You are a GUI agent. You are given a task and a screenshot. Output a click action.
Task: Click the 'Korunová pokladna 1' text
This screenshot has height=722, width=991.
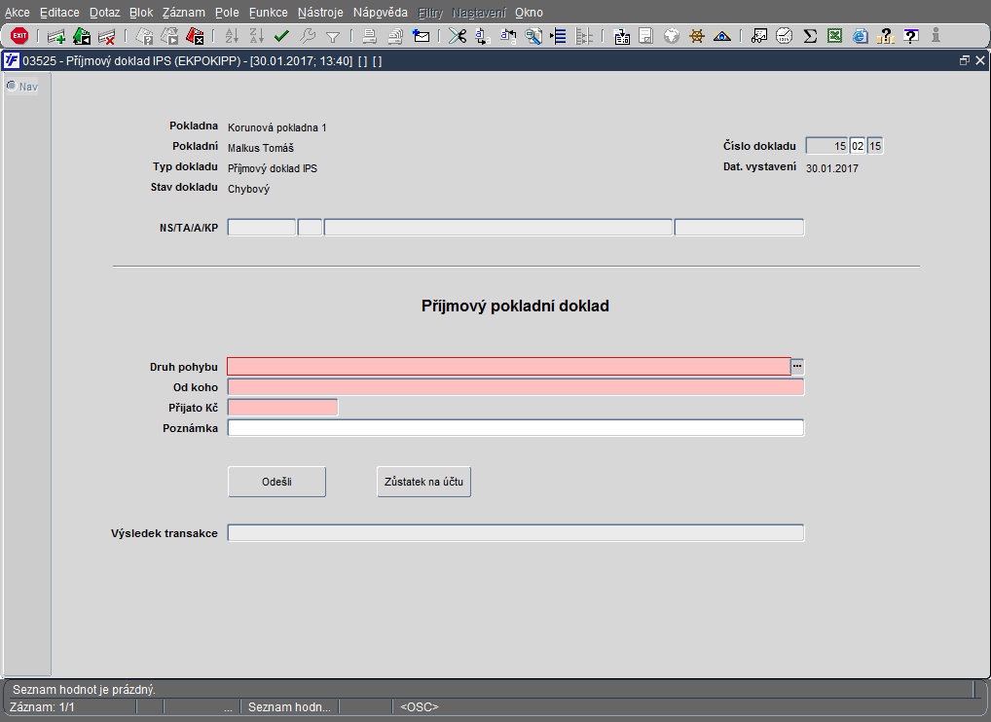[x=276, y=127]
